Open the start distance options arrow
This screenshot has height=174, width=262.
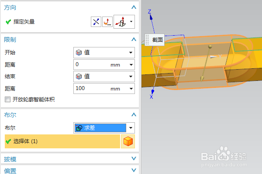tap(131, 65)
